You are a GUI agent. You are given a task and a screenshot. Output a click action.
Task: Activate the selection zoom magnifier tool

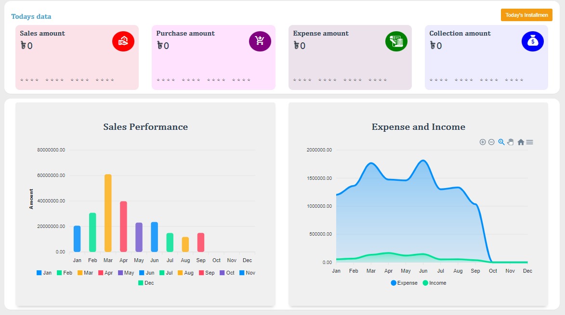501,142
